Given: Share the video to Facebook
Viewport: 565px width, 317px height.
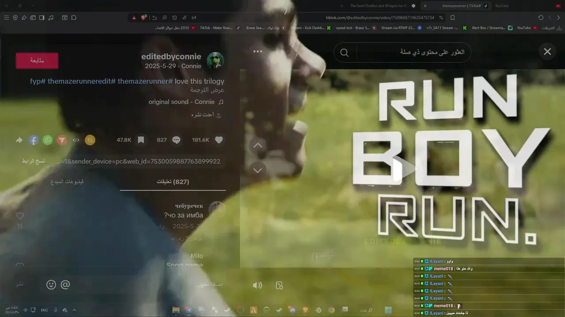Looking at the screenshot, I should (34, 140).
